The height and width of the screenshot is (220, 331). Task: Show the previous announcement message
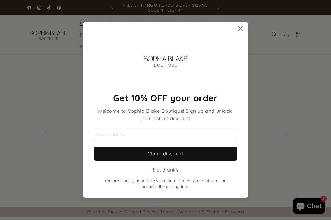click(112, 8)
